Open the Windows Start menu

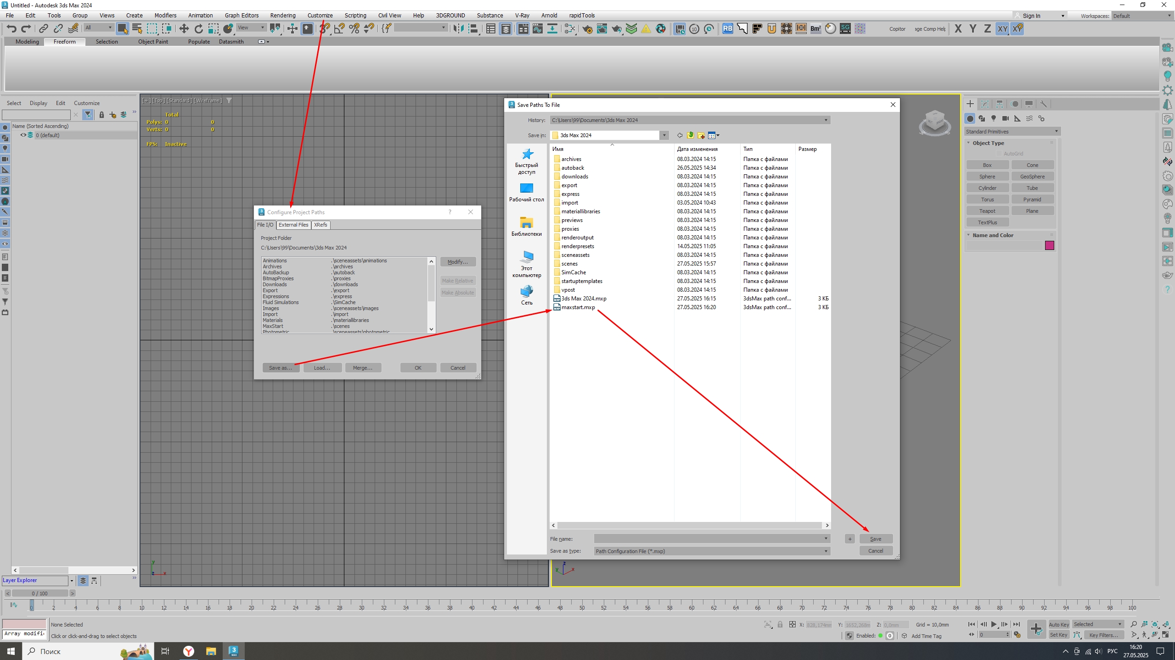(x=11, y=651)
